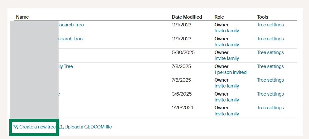309x139 pixels.
Task: Click the 1 person invited link
Action: pyautogui.click(x=230, y=72)
